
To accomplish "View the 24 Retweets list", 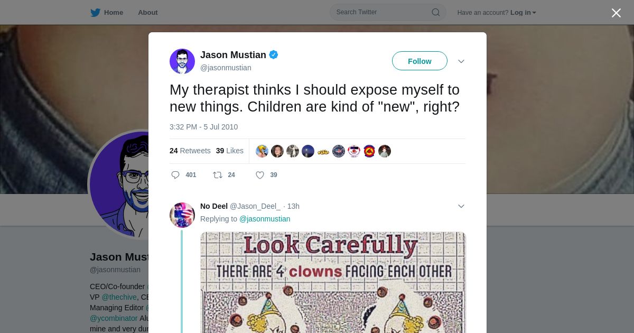I will tap(190, 151).
